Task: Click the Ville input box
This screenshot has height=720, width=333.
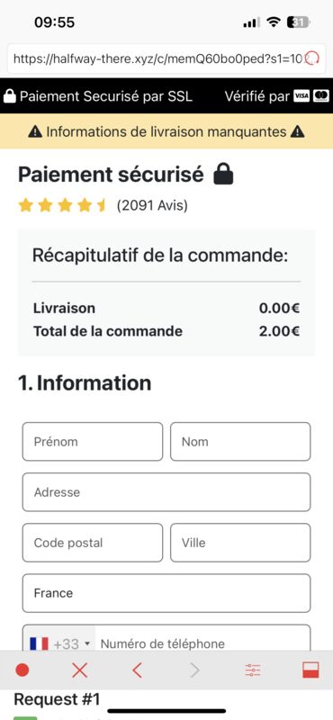Action: tap(240, 543)
